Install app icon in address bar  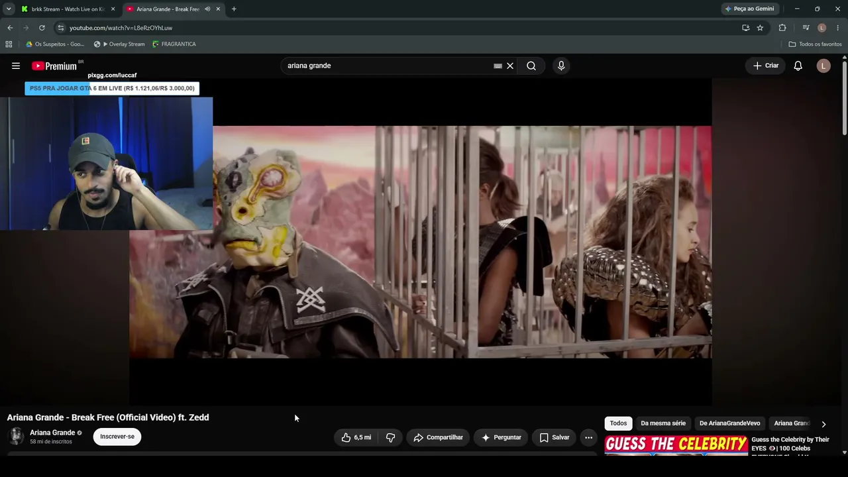point(745,28)
